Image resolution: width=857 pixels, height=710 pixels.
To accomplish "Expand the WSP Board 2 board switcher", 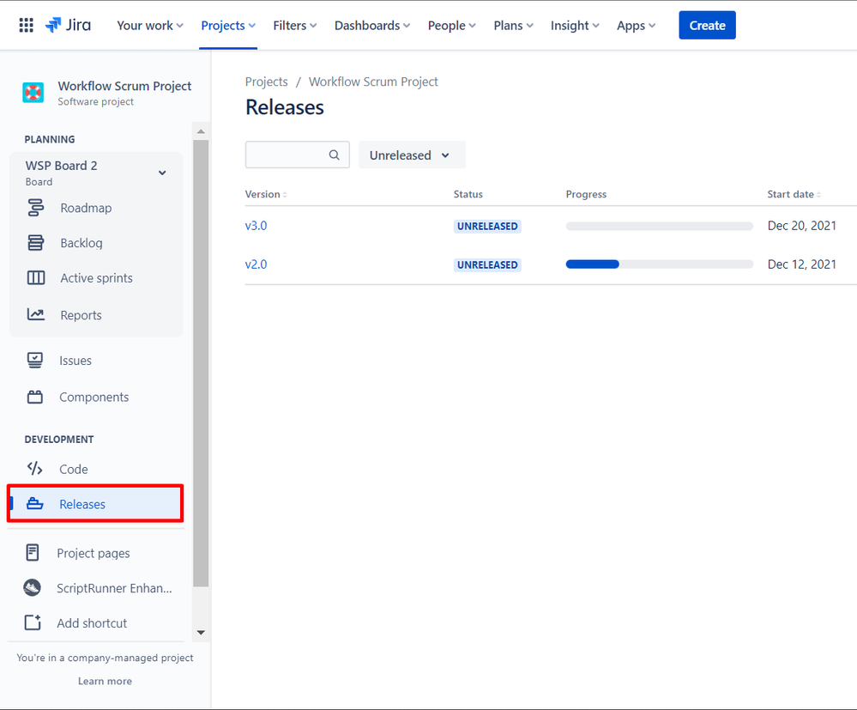I will click(x=162, y=173).
